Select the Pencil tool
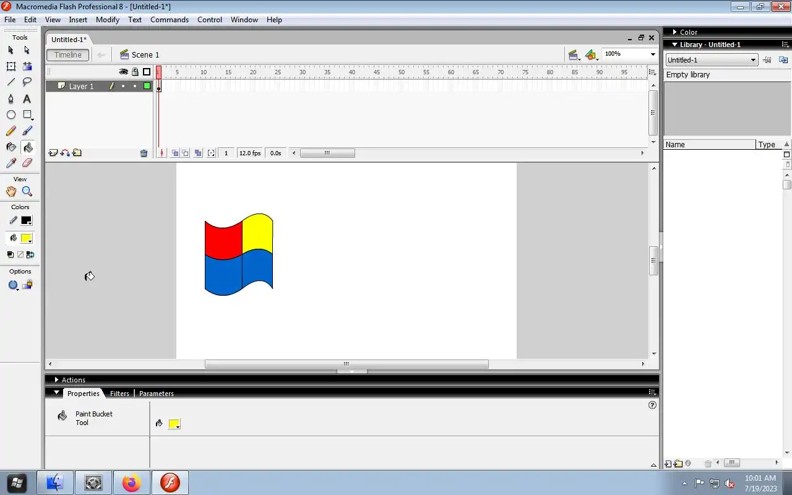The width and height of the screenshot is (792, 495). (11, 131)
